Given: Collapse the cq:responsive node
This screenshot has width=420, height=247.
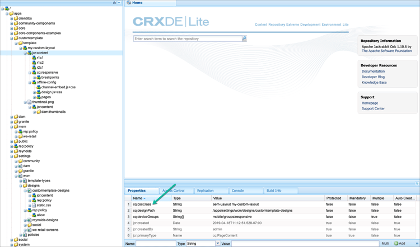Looking at the screenshot, I should click(x=30, y=73).
